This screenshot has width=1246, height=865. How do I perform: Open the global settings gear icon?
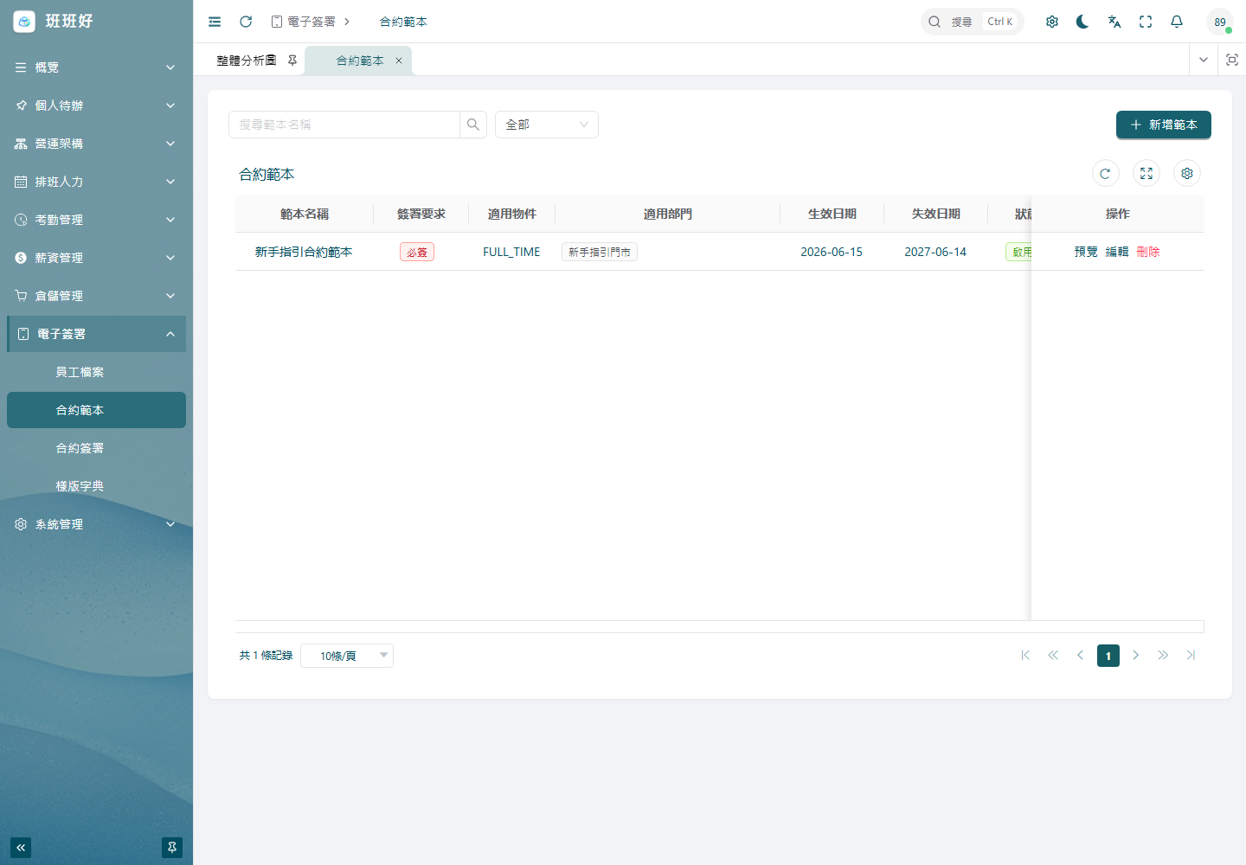tap(1052, 22)
